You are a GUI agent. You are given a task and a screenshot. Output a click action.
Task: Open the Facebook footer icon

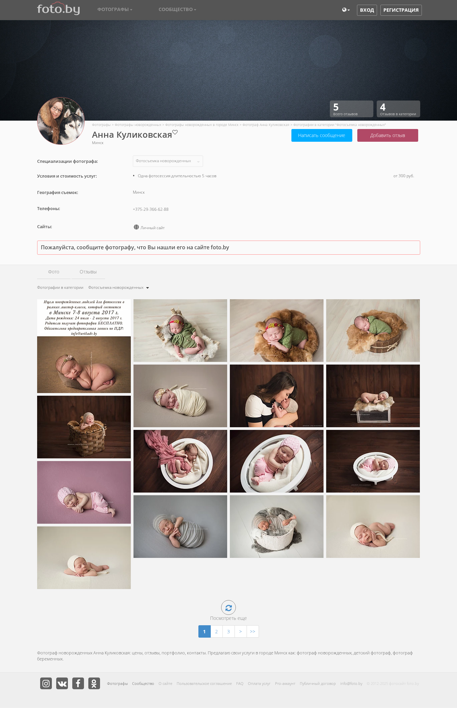coord(78,683)
